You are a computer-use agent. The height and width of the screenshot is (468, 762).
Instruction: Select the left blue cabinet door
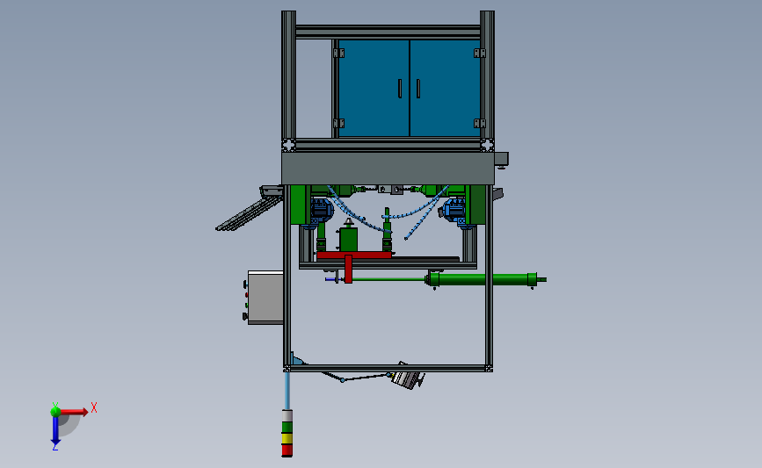click(x=374, y=89)
